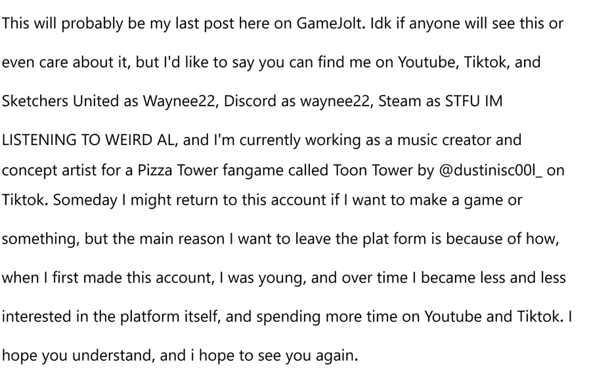
Task: Click the word Idk
Action: tap(381, 24)
